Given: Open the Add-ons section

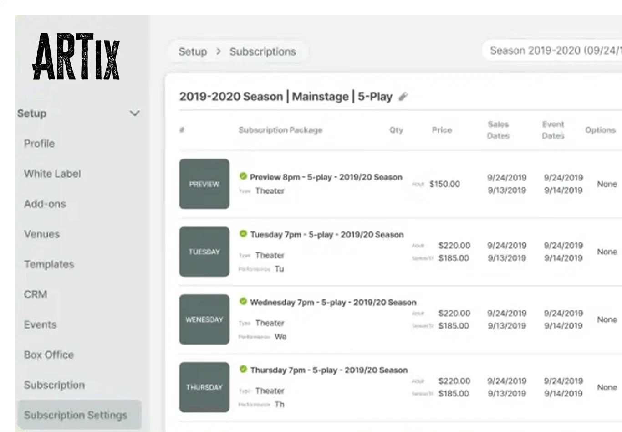Looking at the screenshot, I should click(x=44, y=204).
